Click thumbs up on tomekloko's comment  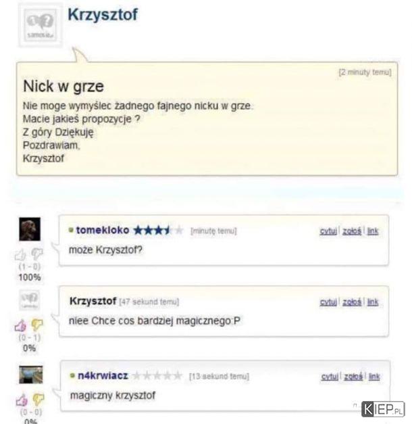pyautogui.click(x=20, y=254)
